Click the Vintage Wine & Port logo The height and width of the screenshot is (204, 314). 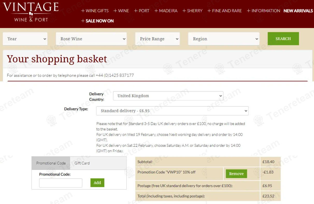tap(31, 12)
